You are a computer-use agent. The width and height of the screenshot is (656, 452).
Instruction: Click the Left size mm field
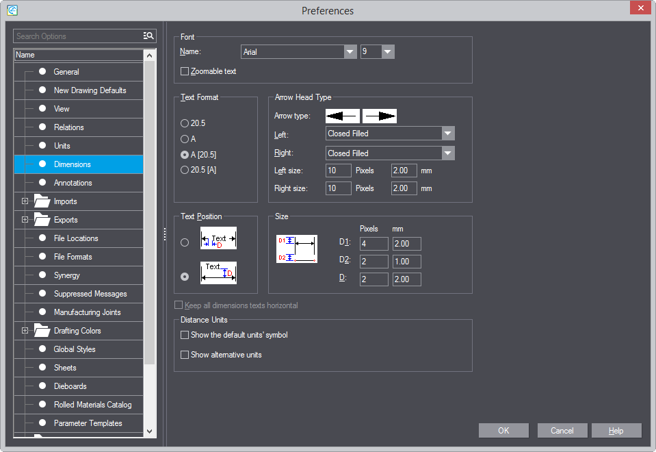pyautogui.click(x=404, y=171)
